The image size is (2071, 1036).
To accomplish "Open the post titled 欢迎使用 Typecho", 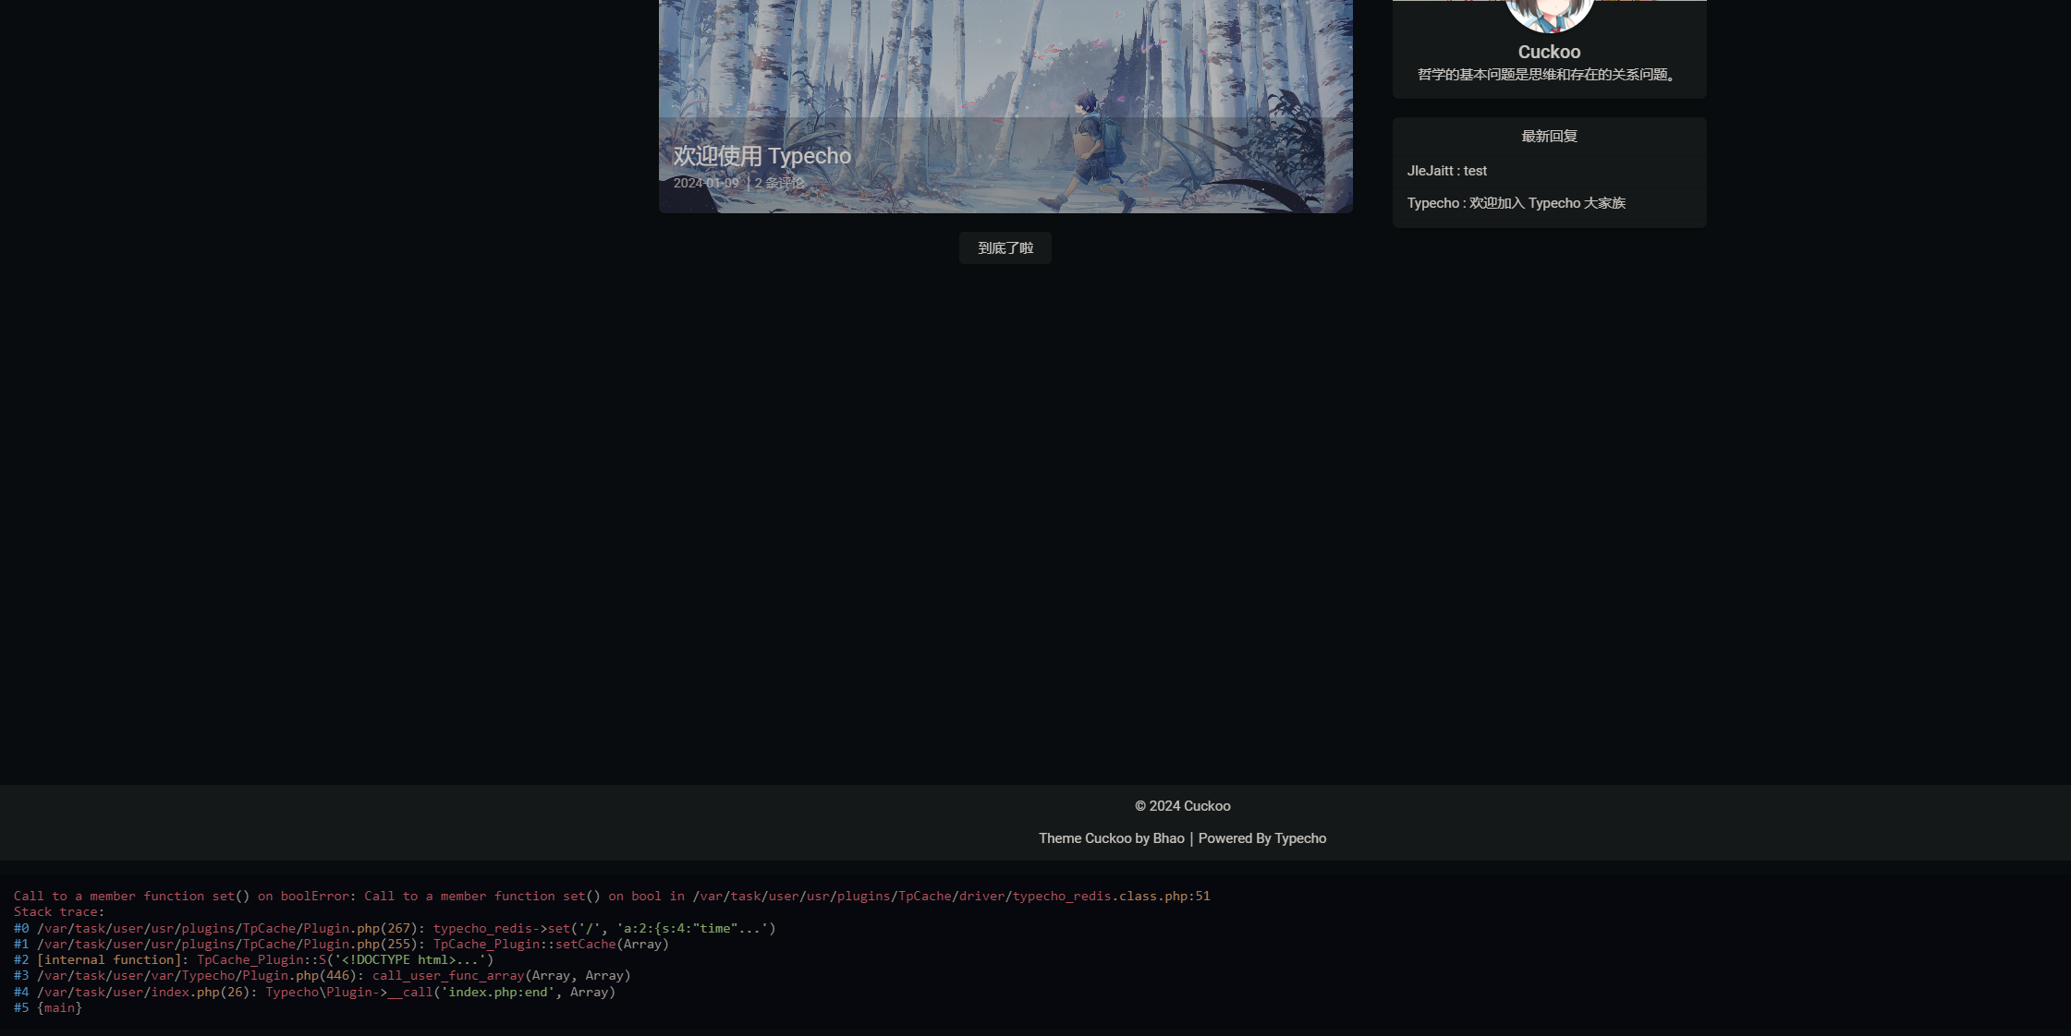I will click(761, 156).
